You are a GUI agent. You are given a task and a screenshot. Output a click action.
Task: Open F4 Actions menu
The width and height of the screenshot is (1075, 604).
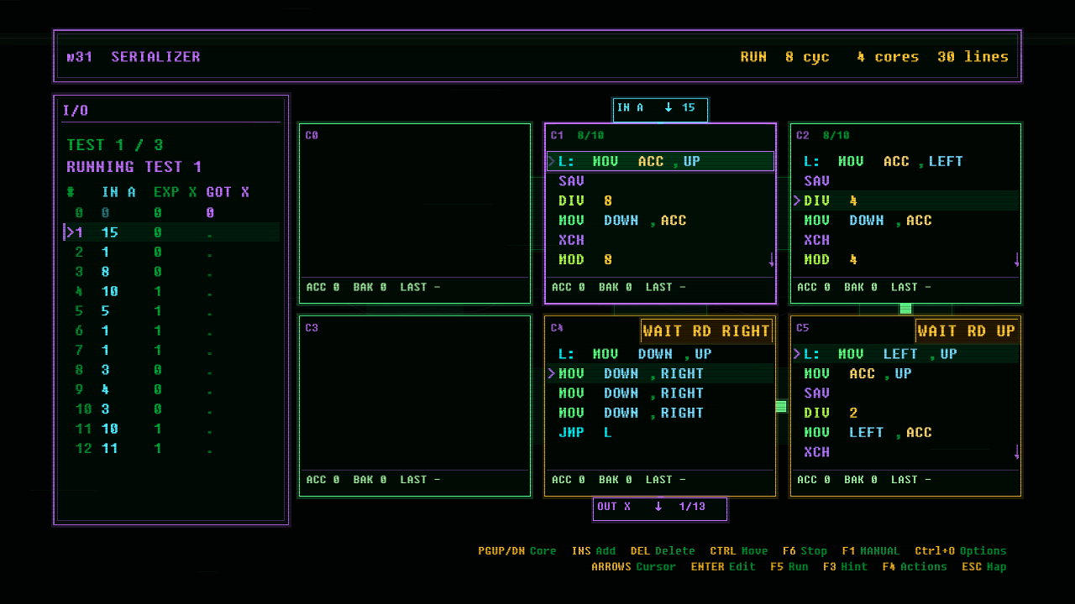(915, 567)
